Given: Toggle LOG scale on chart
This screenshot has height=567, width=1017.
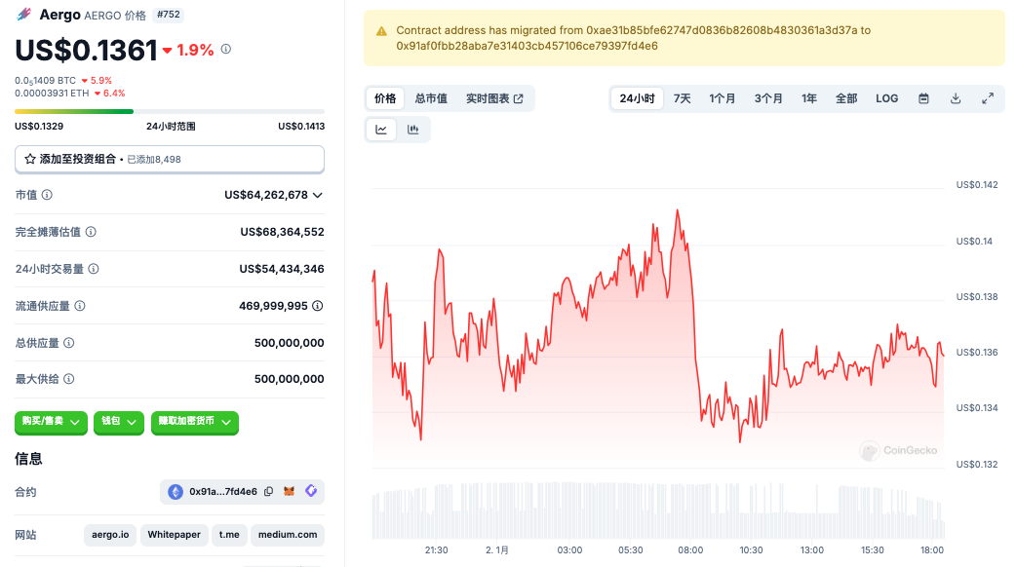Looking at the screenshot, I should pyautogui.click(x=886, y=98).
